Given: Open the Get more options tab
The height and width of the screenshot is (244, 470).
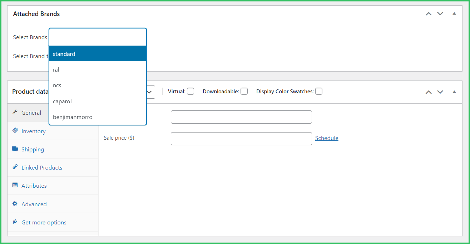Looking at the screenshot, I should coord(53,222).
